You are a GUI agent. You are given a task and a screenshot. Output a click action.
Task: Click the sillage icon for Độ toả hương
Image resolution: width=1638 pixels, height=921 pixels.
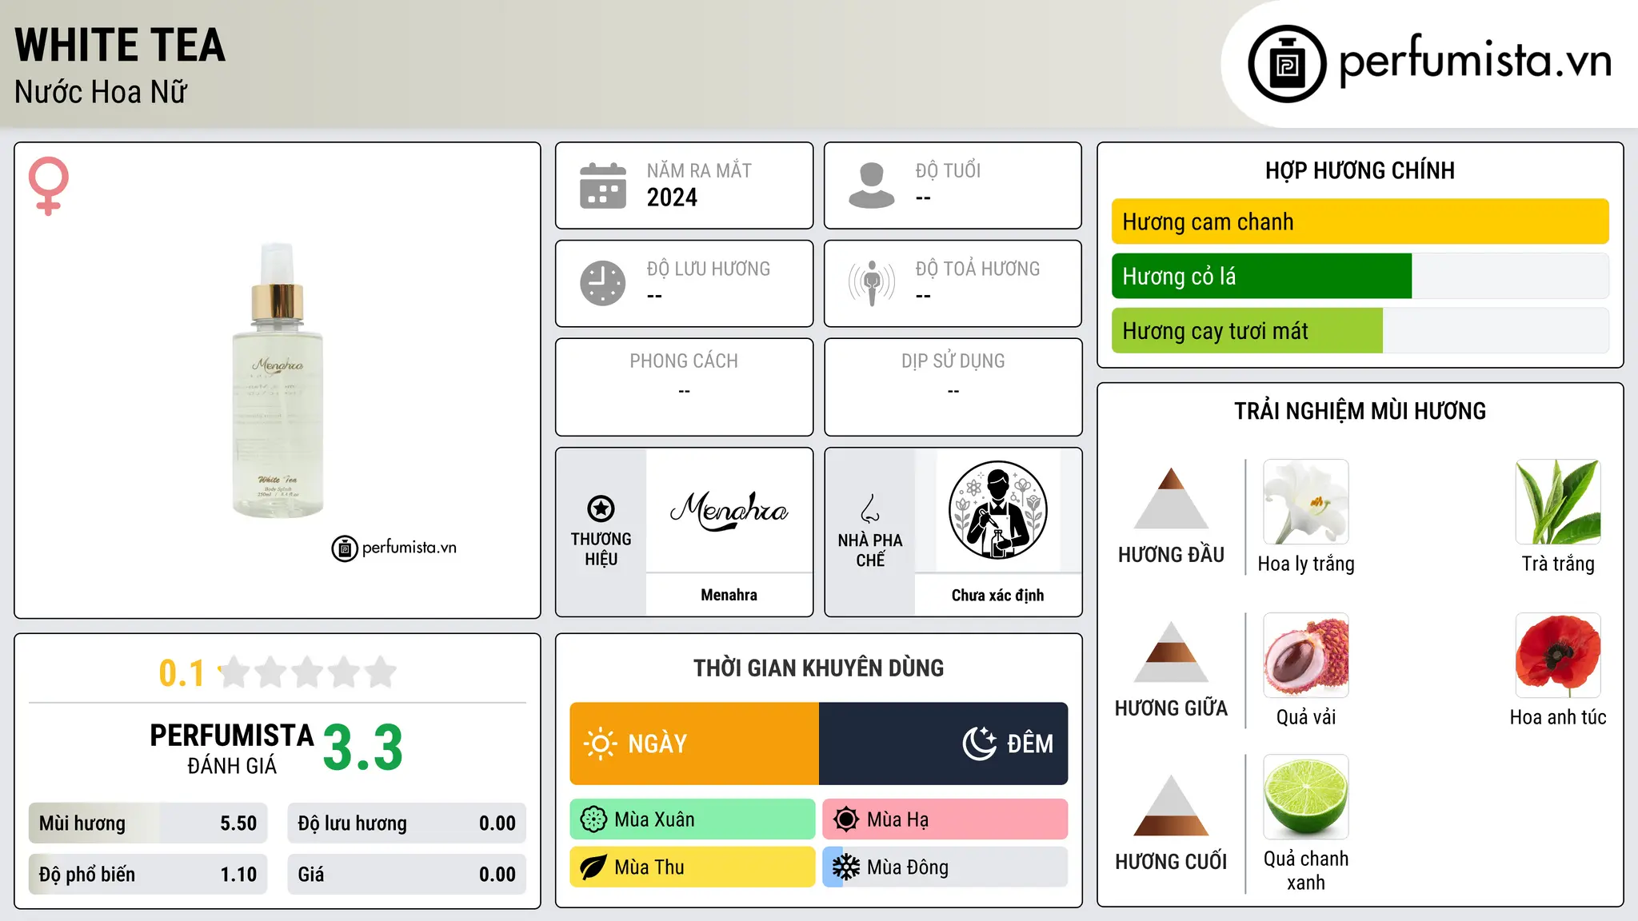click(872, 283)
